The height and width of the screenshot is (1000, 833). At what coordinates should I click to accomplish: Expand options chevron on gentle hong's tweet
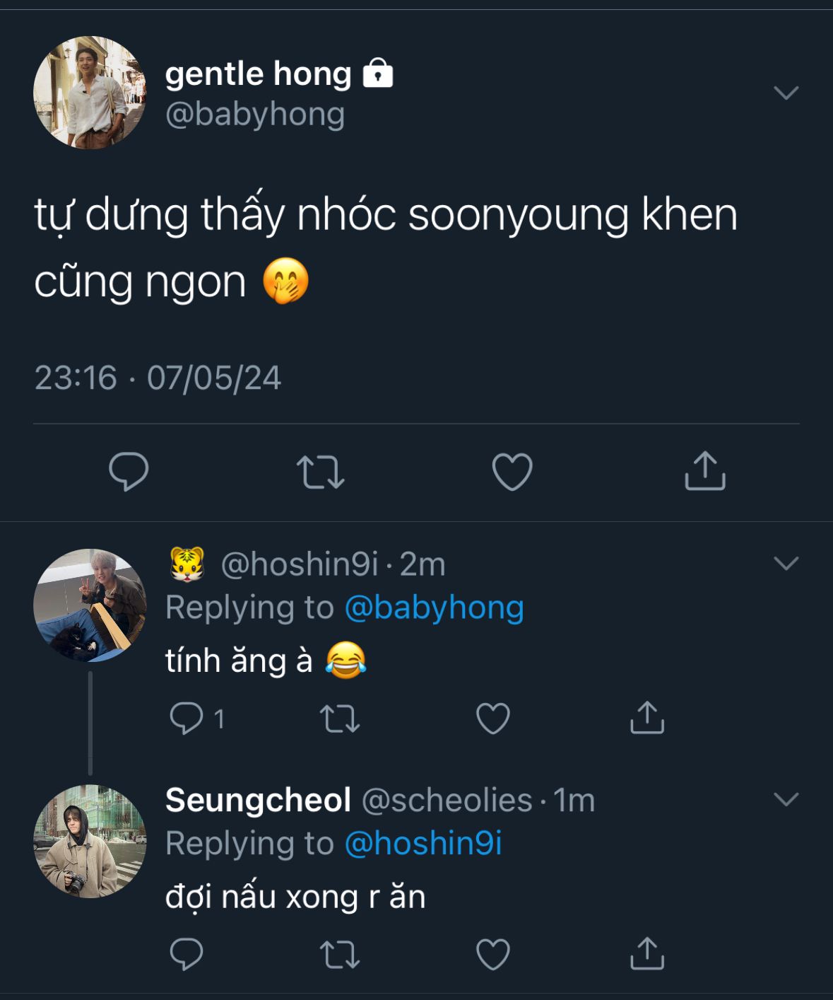[786, 93]
